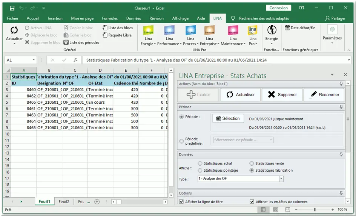The width and height of the screenshot is (356, 216).
Task: Switch to Page Layout view icon
Action: coord(275,210)
